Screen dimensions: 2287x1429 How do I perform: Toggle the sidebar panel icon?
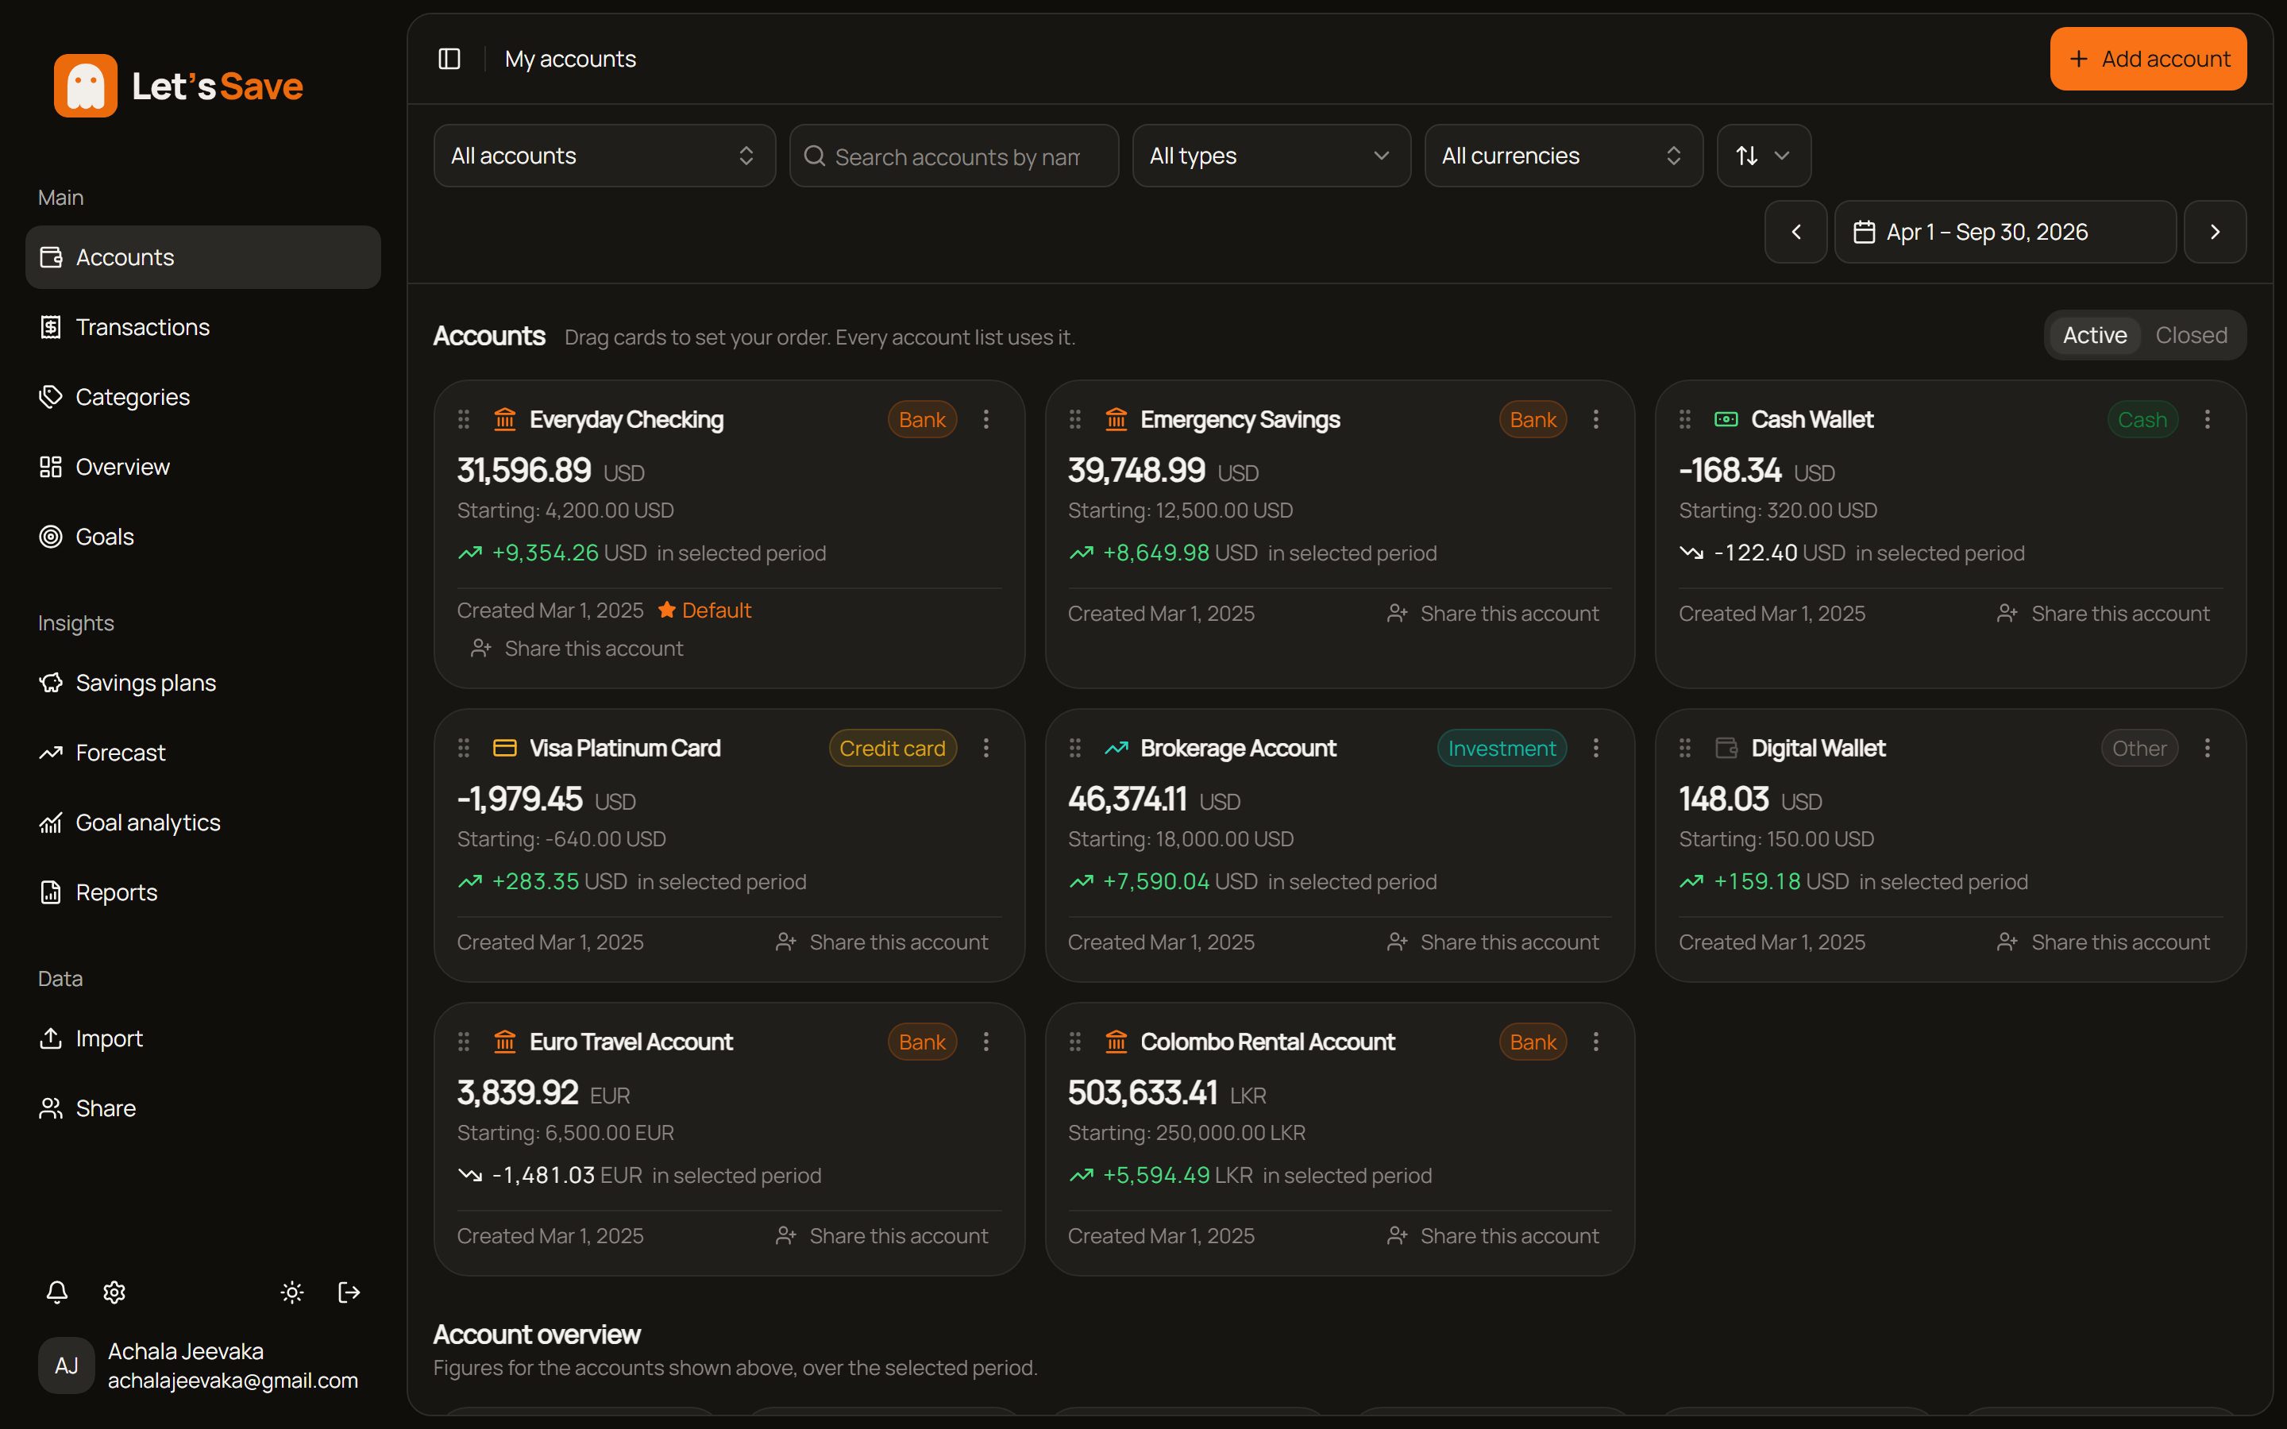[x=449, y=59]
